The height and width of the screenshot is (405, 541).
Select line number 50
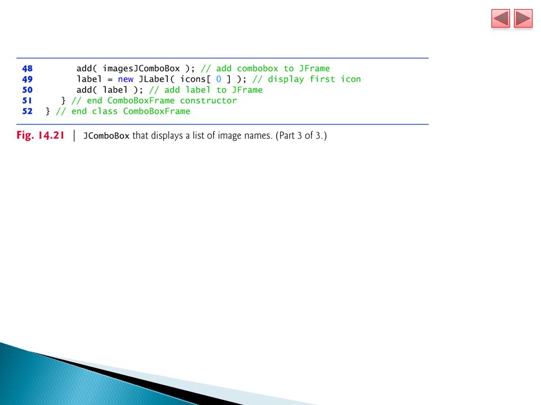[27, 90]
